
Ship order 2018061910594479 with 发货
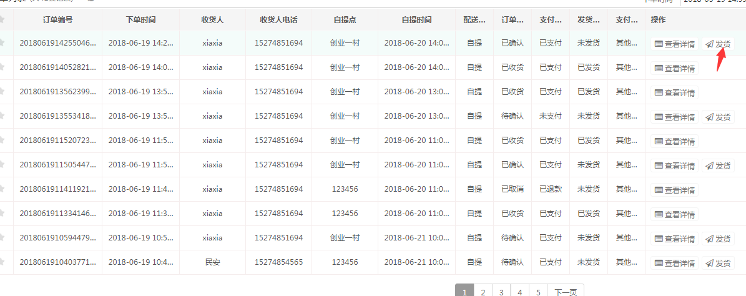point(718,239)
